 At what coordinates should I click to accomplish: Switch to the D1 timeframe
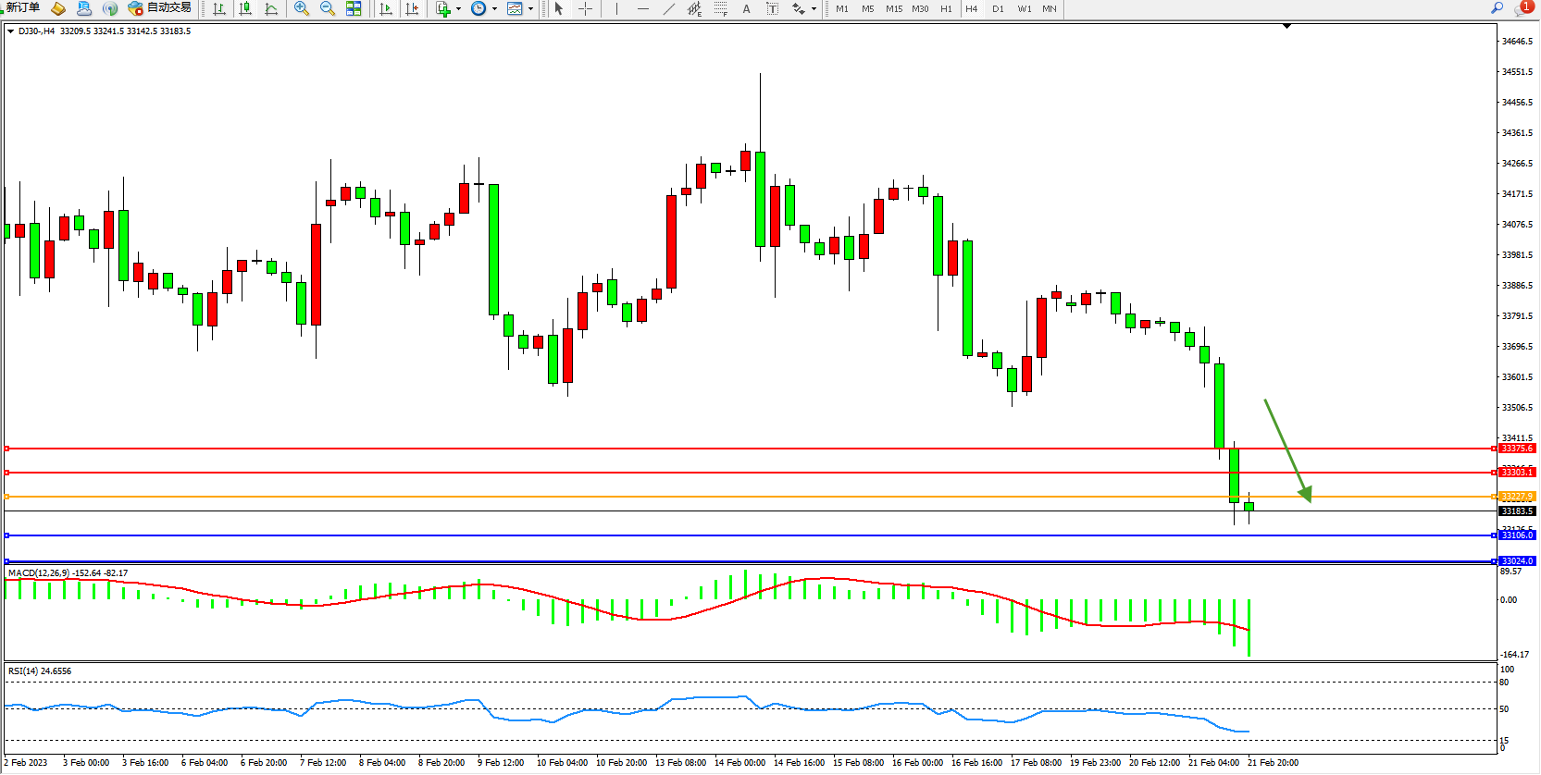[998, 9]
